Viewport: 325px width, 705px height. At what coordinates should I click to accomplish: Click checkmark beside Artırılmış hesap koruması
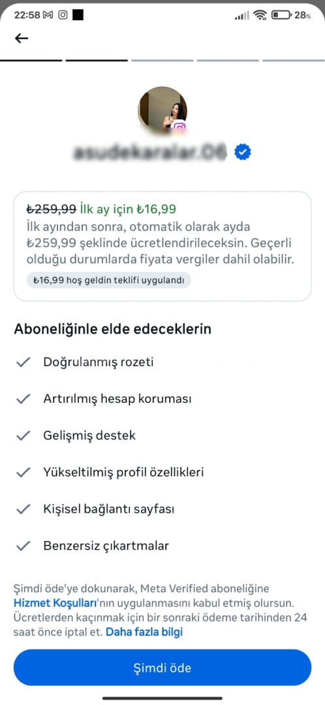click(23, 399)
